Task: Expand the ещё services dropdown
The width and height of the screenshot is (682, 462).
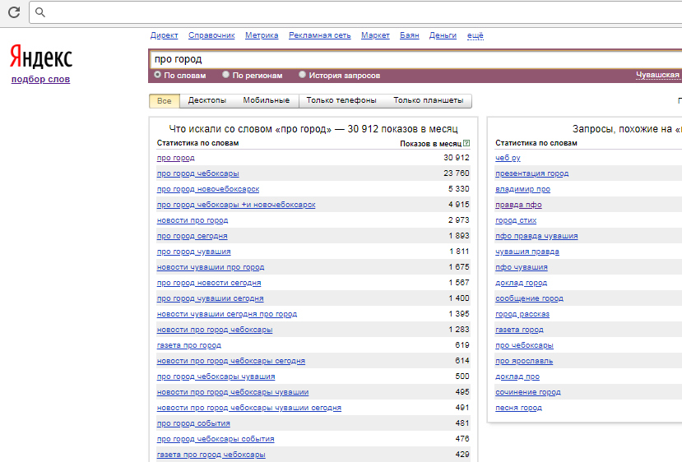Action: click(475, 35)
